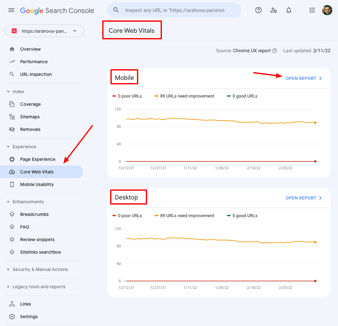338x326 pixels.
Task: Click the Mobile card heading
Action: [x=124, y=78]
